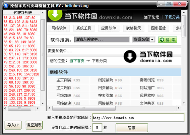
Task: Select proxy 58.137.98.211:3128
Action: click(20, 26)
